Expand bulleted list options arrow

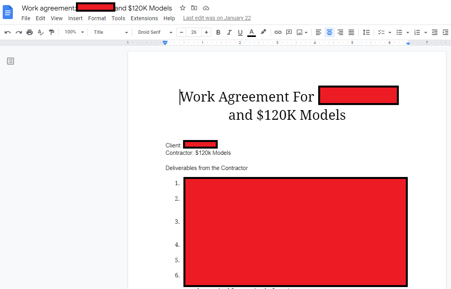pyautogui.click(x=407, y=32)
